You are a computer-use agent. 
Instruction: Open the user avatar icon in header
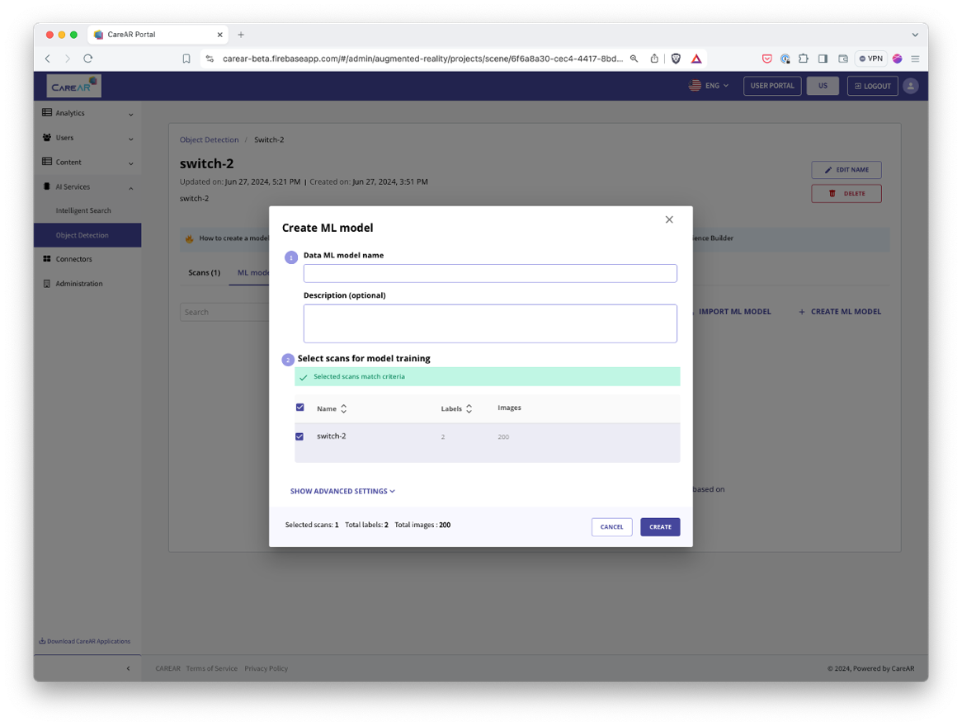click(x=910, y=85)
